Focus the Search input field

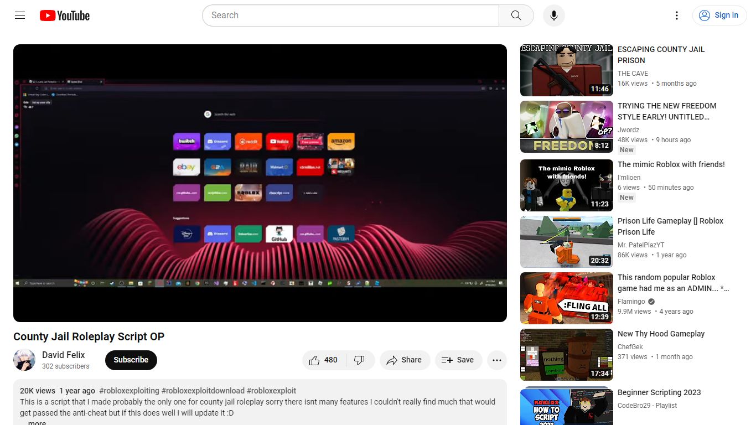click(351, 15)
